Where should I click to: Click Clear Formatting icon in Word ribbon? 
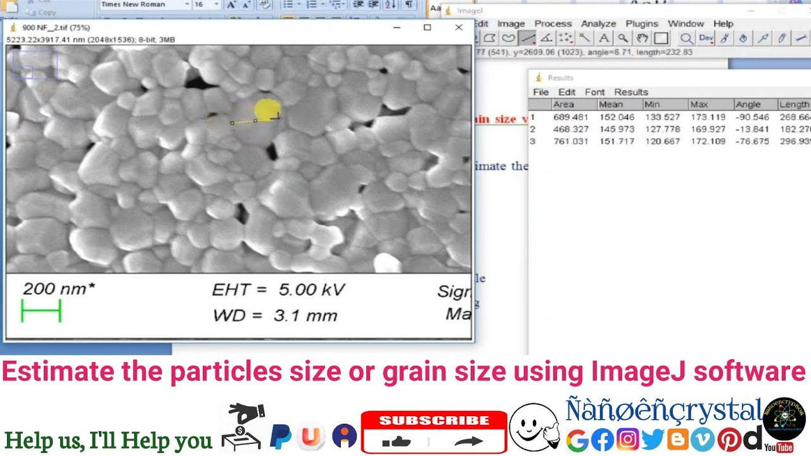265,4
